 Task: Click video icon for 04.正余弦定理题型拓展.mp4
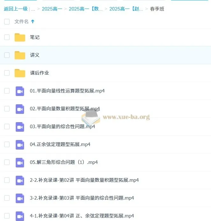(x=20, y=145)
